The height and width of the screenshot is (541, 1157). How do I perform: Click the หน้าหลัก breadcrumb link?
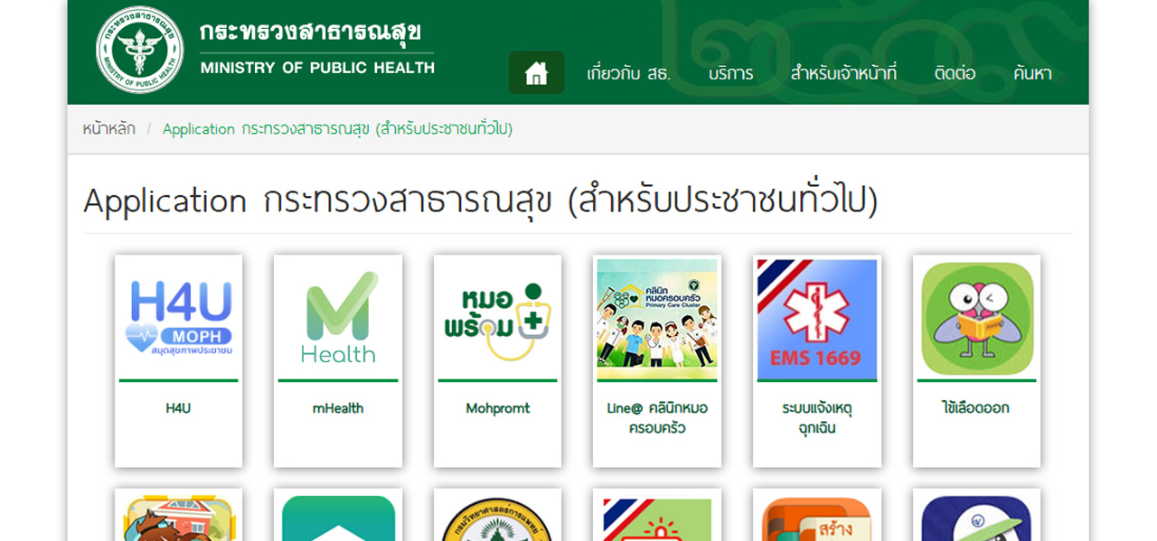(108, 129)
